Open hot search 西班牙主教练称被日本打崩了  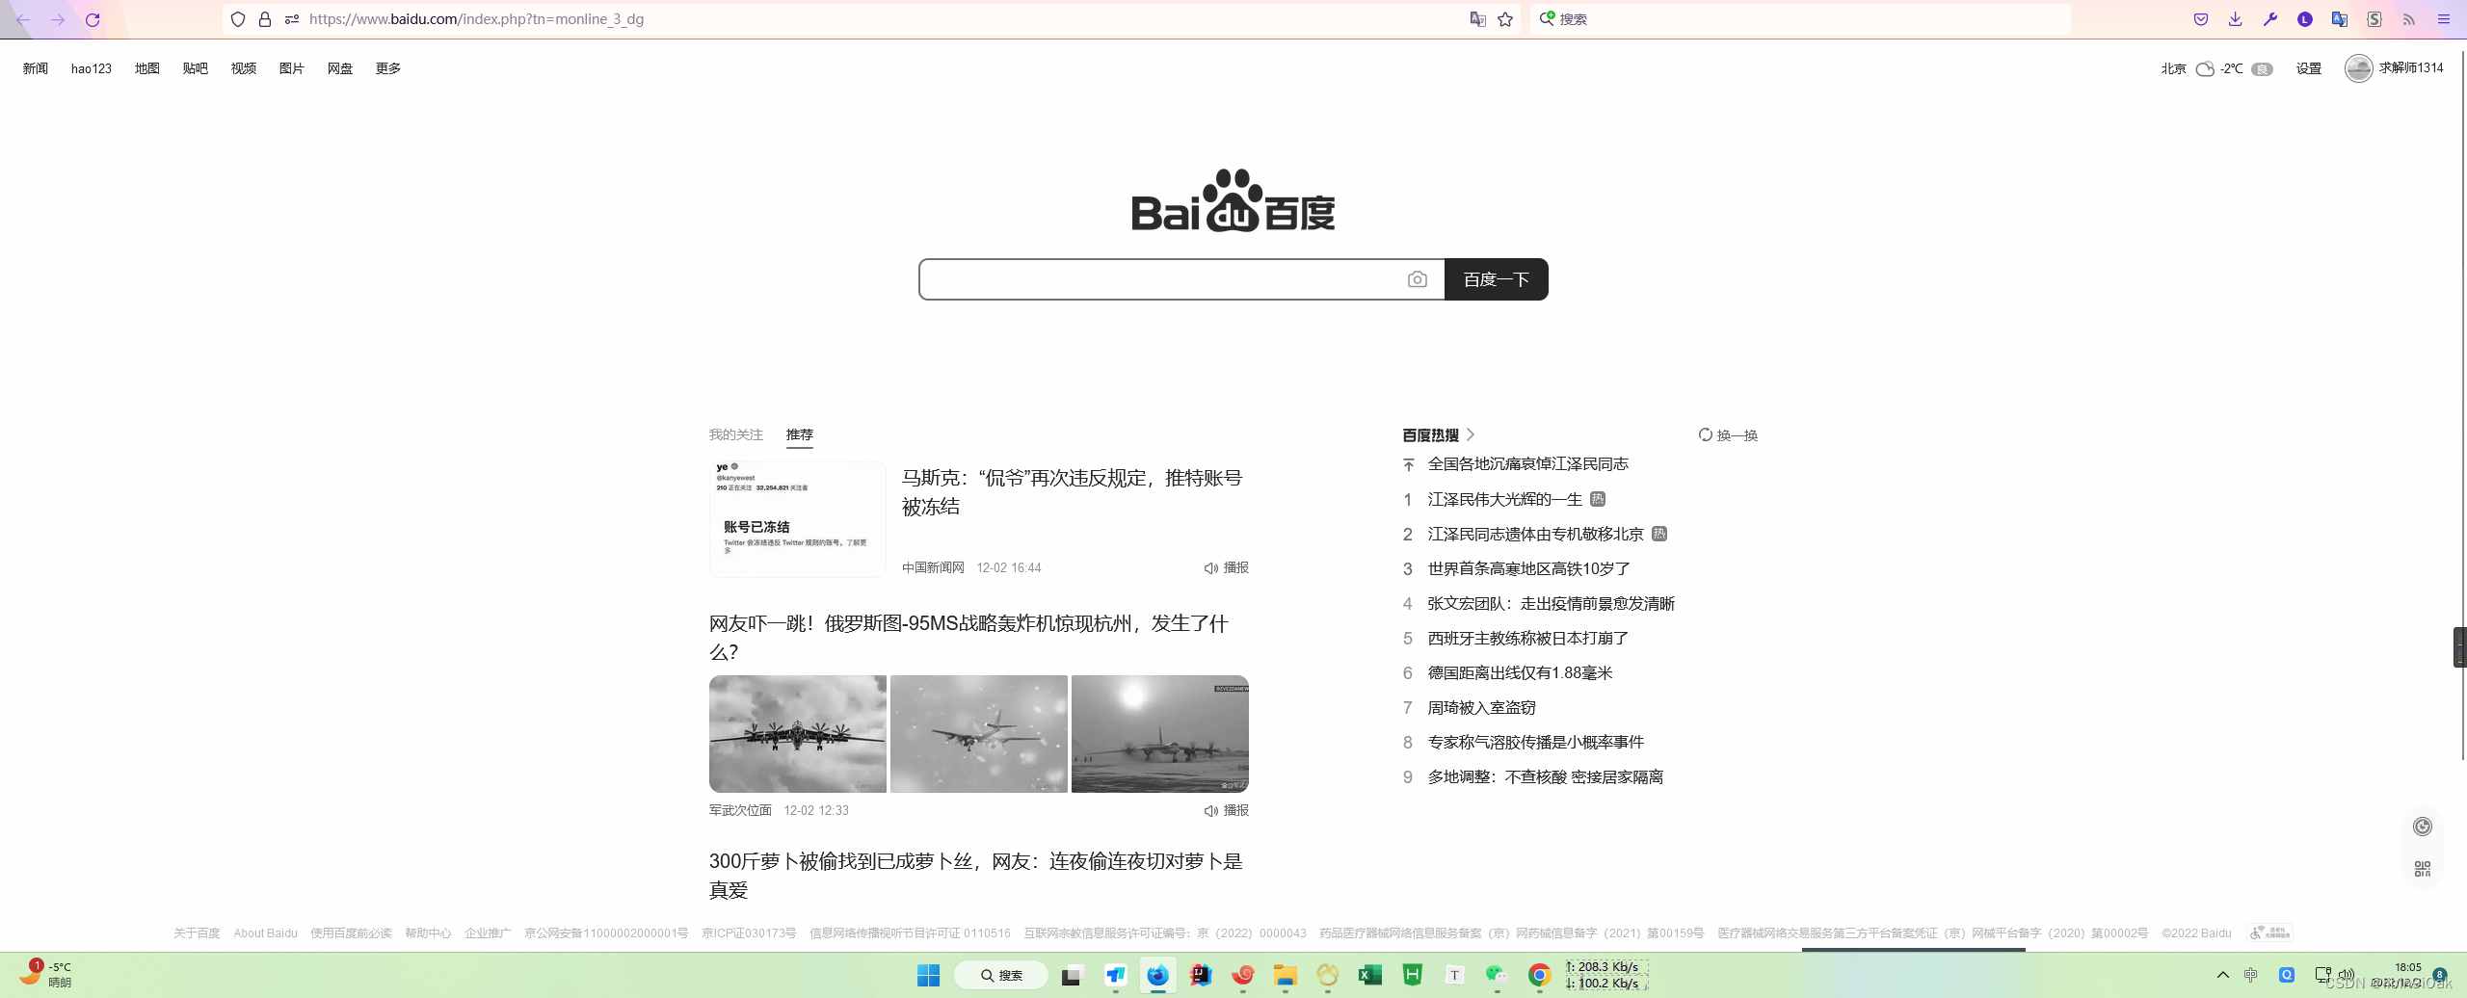(x=1528, y=639)
